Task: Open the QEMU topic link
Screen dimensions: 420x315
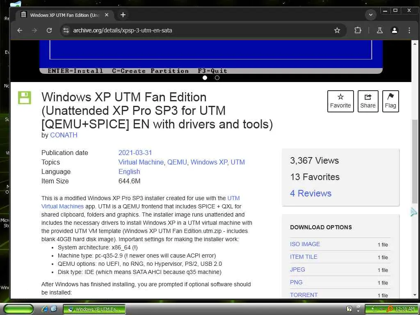Action: pos(177,162)
